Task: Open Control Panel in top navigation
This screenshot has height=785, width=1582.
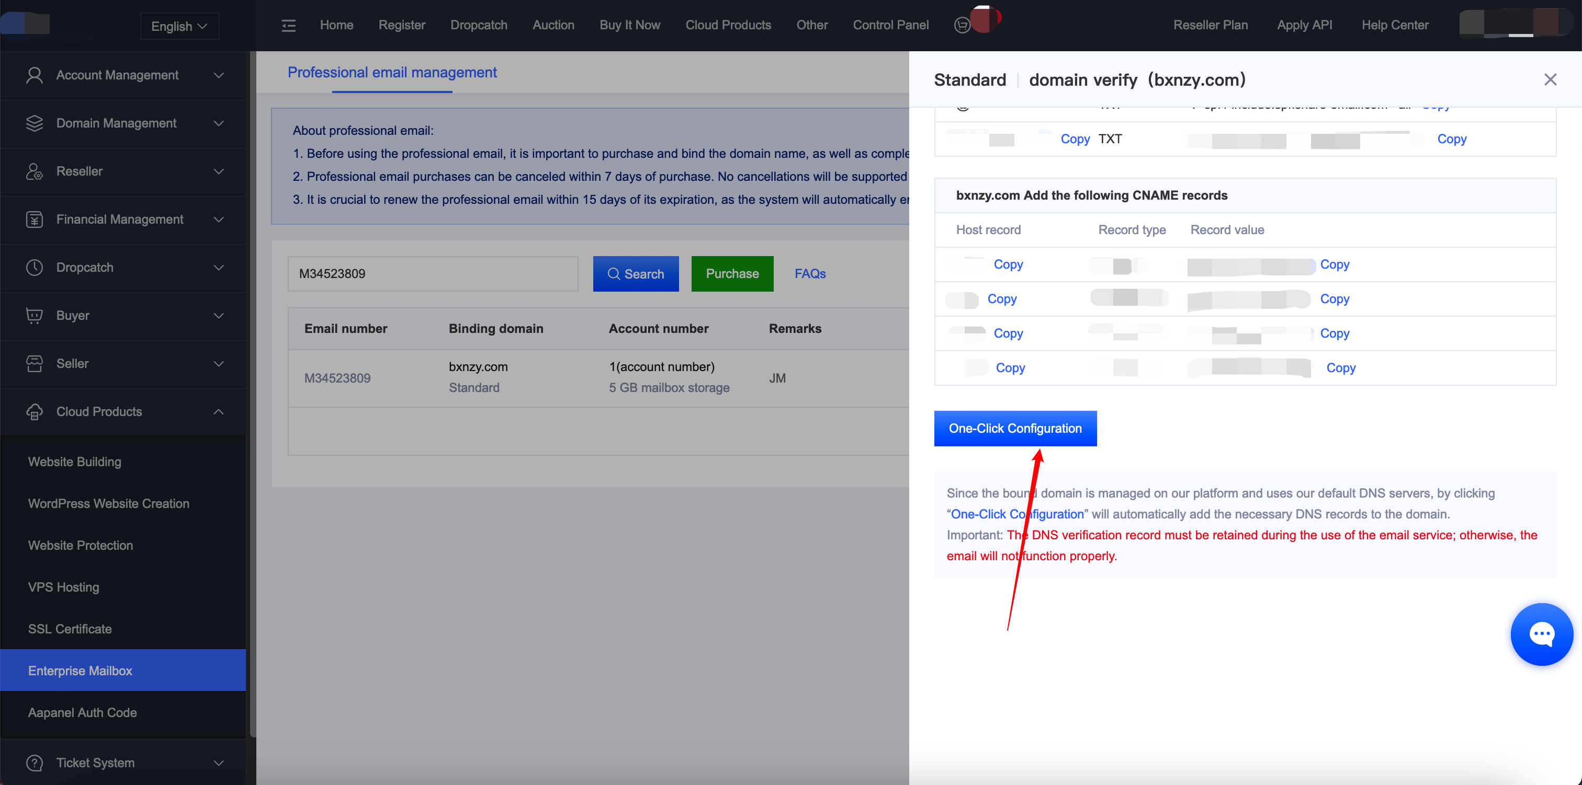Action: click(890, 25)
